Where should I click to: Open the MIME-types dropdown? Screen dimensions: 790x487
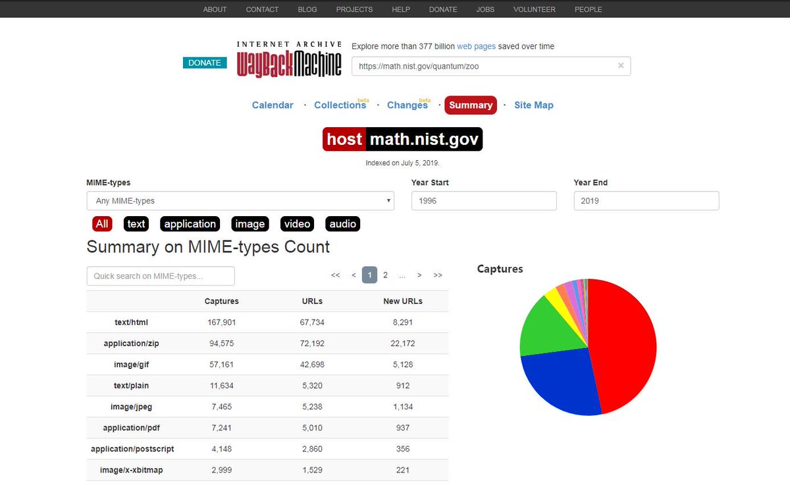pos(240,201)
